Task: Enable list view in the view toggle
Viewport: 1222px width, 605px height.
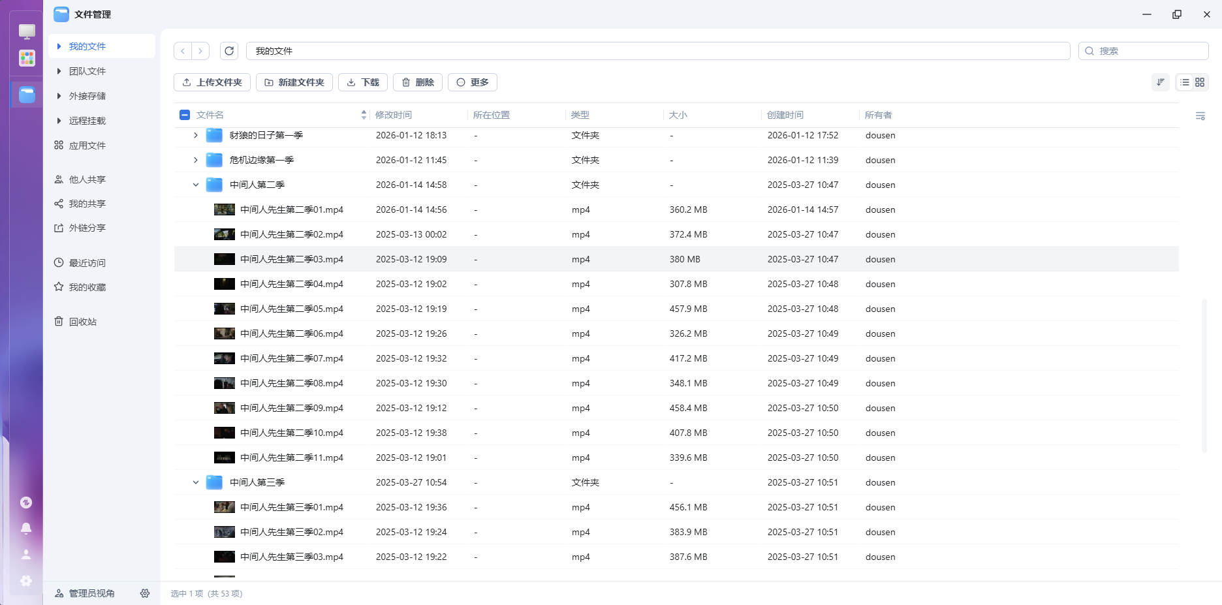Action: pyautogui.click(x=1183, y=82)
